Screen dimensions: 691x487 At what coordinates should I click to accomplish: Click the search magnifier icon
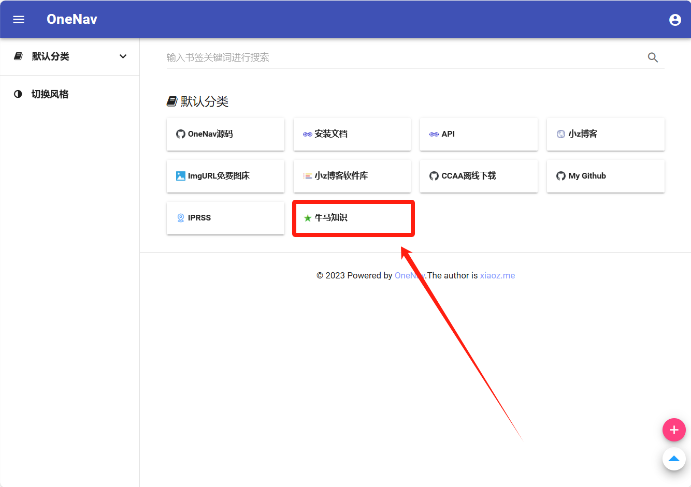click(x=653, y=57)
